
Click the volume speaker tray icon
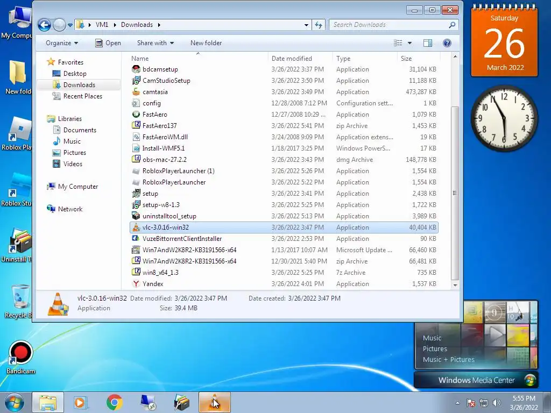497,403
